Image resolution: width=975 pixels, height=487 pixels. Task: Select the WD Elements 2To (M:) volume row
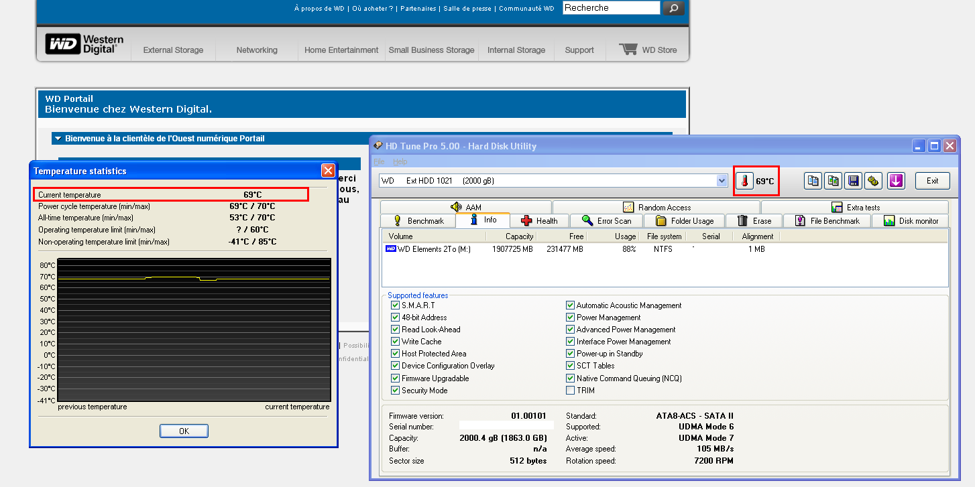coord(665,249)
